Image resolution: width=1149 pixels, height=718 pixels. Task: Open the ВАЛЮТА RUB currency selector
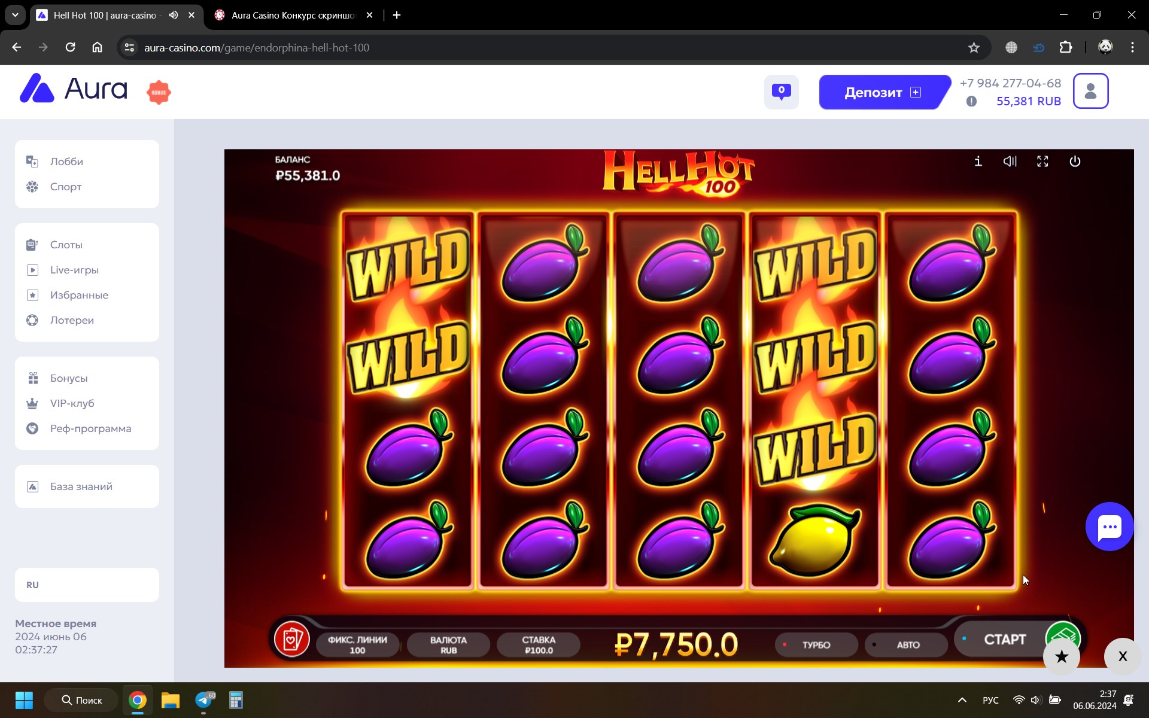pos(448,645)
